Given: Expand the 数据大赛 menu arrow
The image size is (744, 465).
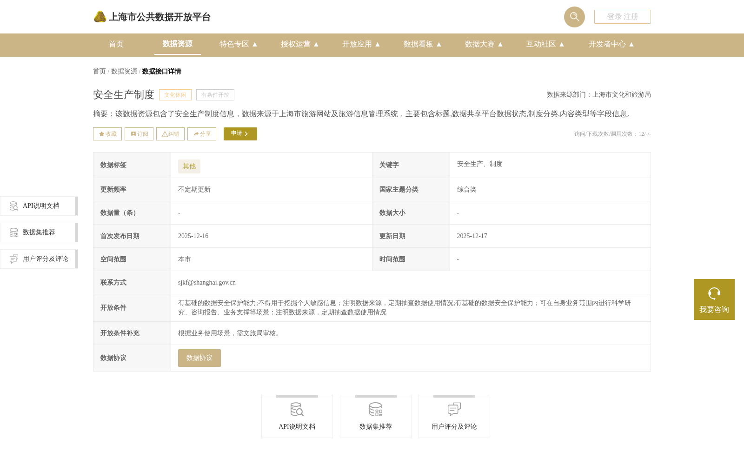Looking at the screenshot, I should tap(500, 44).
